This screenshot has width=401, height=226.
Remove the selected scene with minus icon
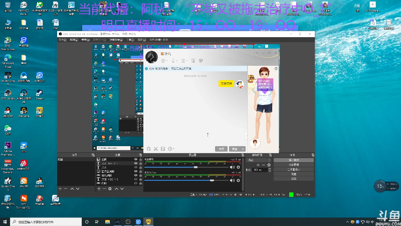coord(66,189)
